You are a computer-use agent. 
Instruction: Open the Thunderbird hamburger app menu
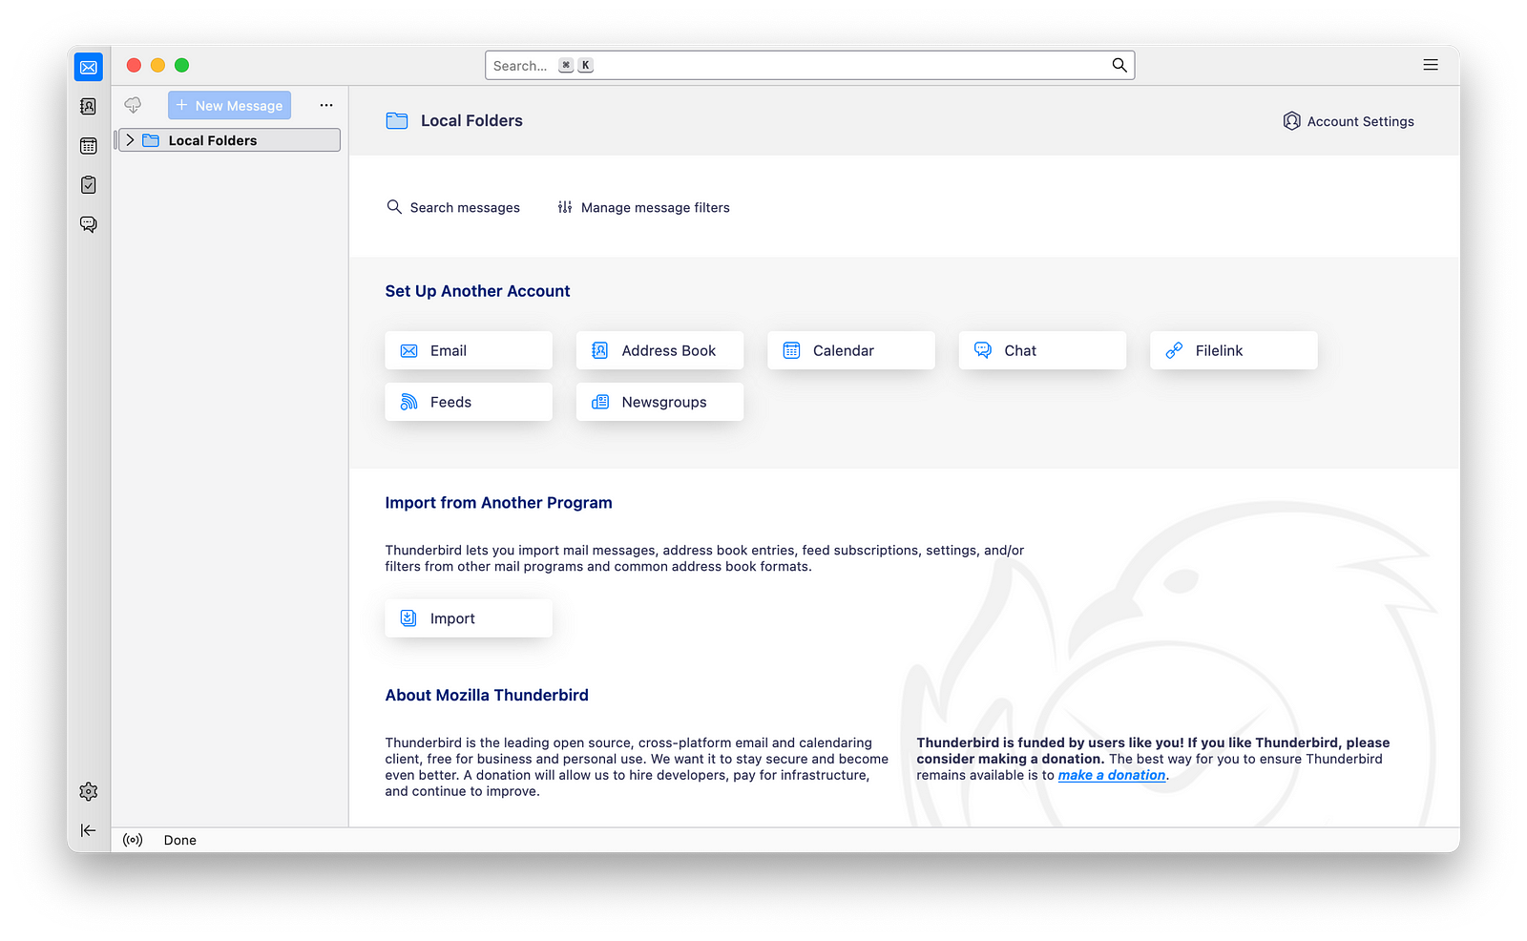pos(1431,65)
